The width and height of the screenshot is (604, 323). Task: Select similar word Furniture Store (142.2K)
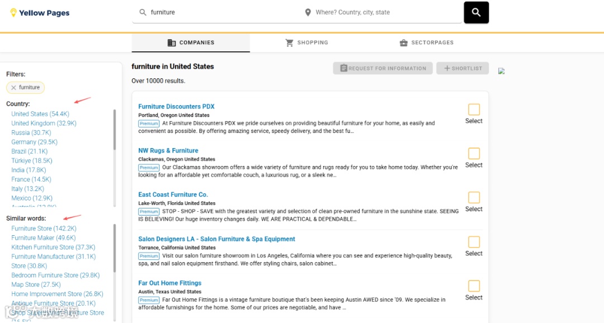[x=44, y=229]
